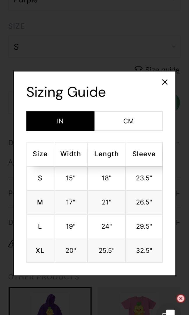Switch measurements to IN
Viewport: 189px width, 315px height.
(x=60, y=121)
